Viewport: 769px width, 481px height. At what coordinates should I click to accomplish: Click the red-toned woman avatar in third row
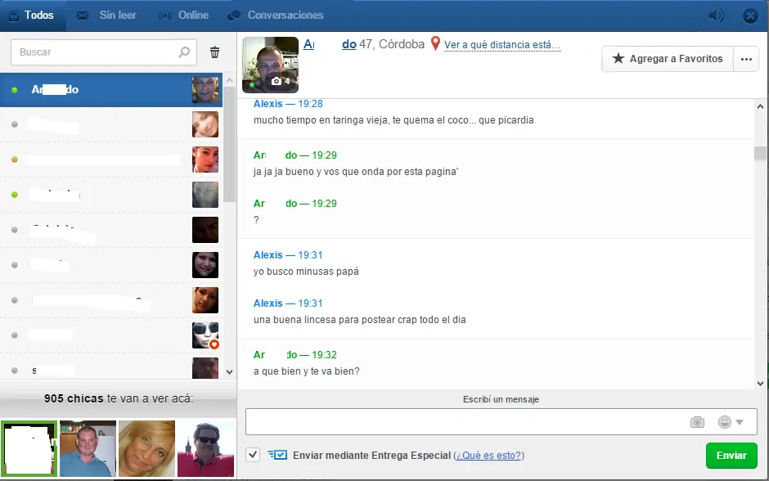205,160
